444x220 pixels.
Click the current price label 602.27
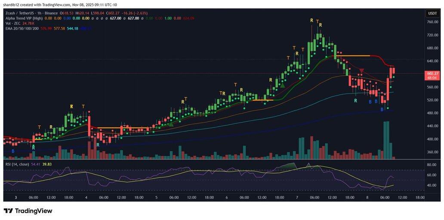[x=432, y=73]
